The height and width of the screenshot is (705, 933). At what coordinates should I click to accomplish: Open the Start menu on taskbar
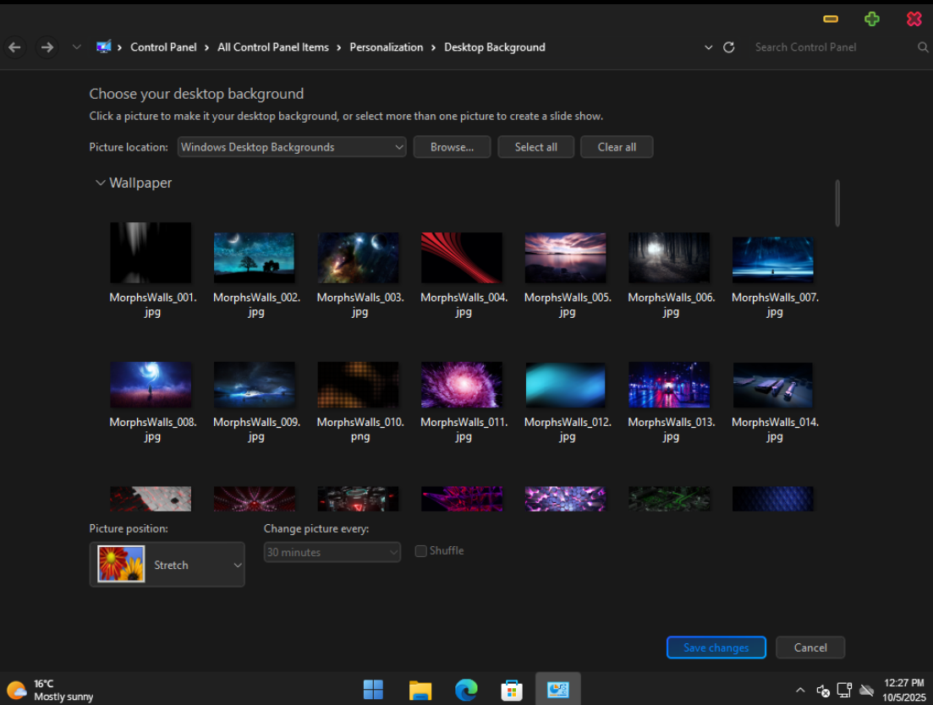click(373, 690)
